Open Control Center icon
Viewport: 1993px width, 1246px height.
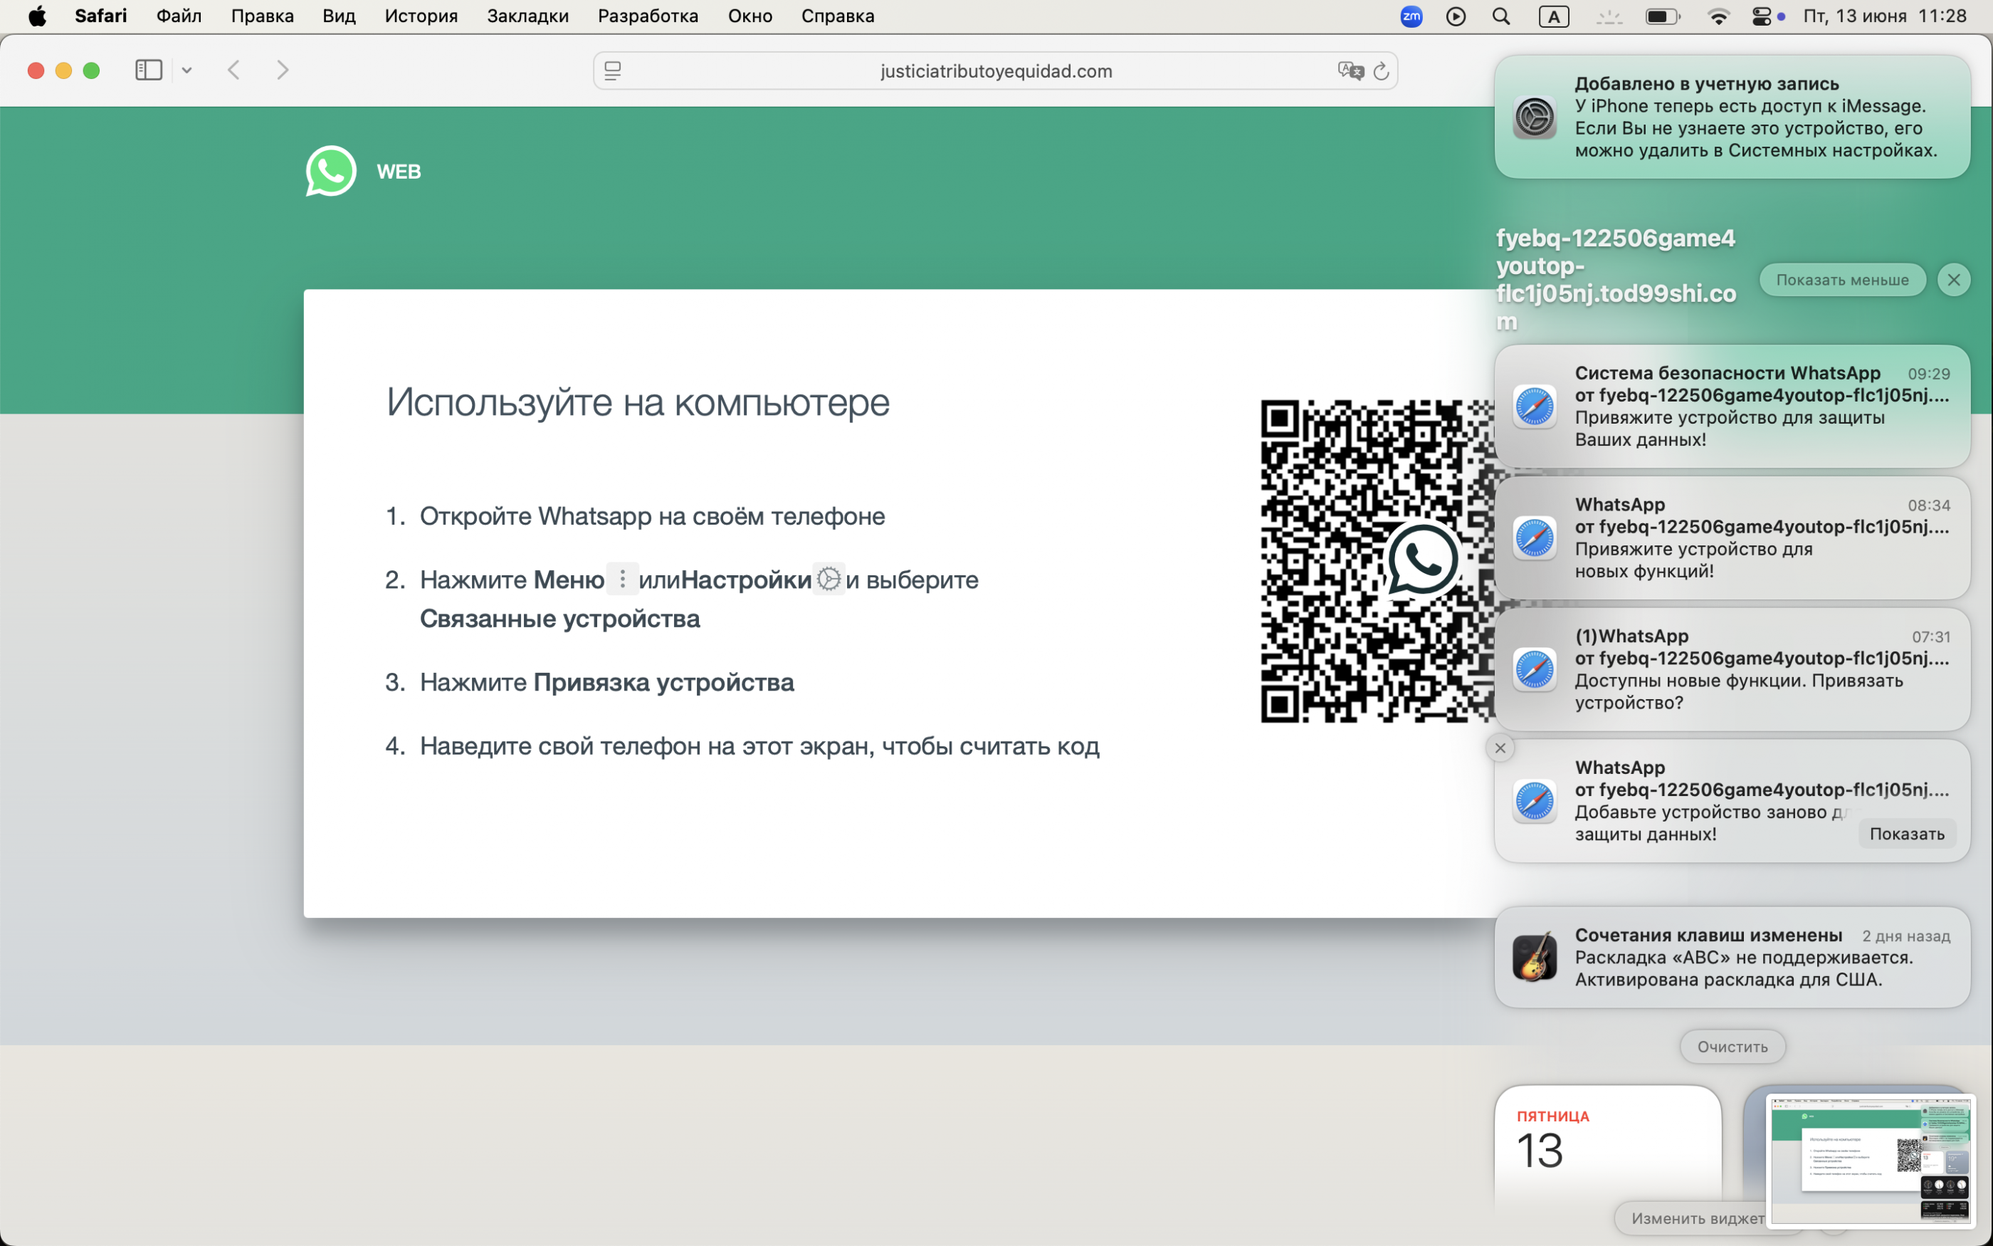tap(1761, 16)
